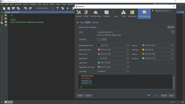The height and width of the screenshot is (104, 185).
Task: Open the File menu
Action: coord(2,4)
